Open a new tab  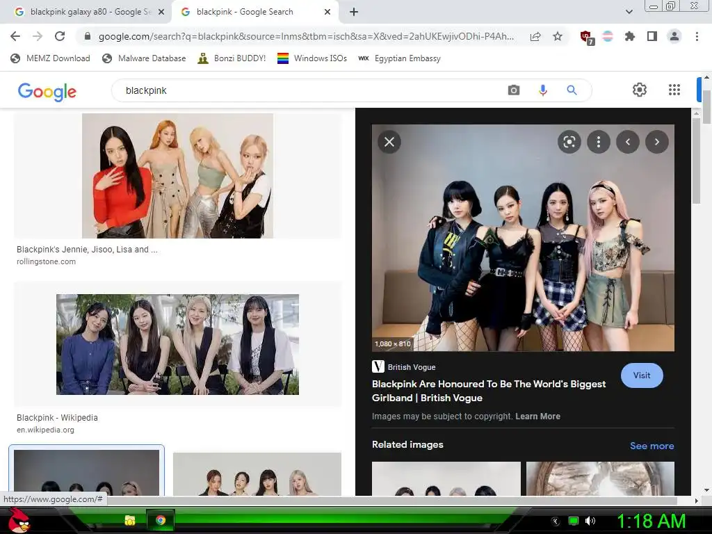point(354,12)
